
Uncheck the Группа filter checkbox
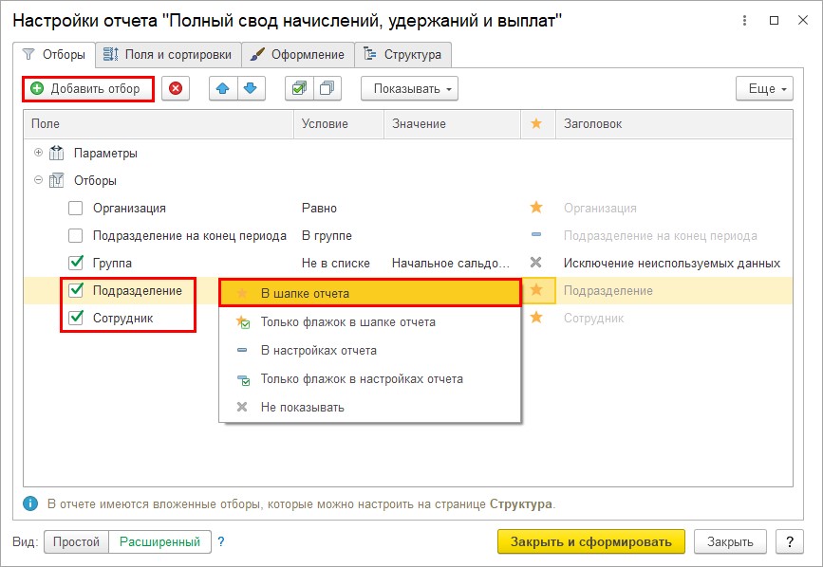point(76,263)
